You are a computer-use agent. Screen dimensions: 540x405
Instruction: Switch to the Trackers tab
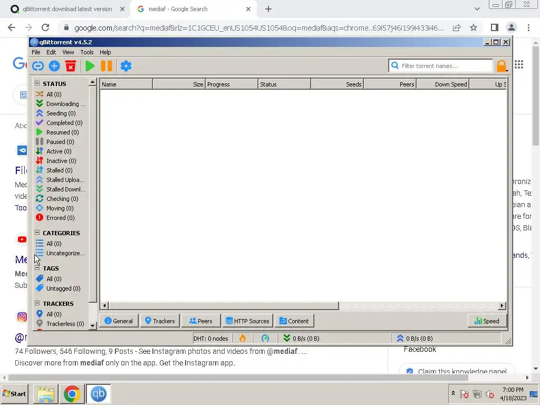[x=159, y=321]
